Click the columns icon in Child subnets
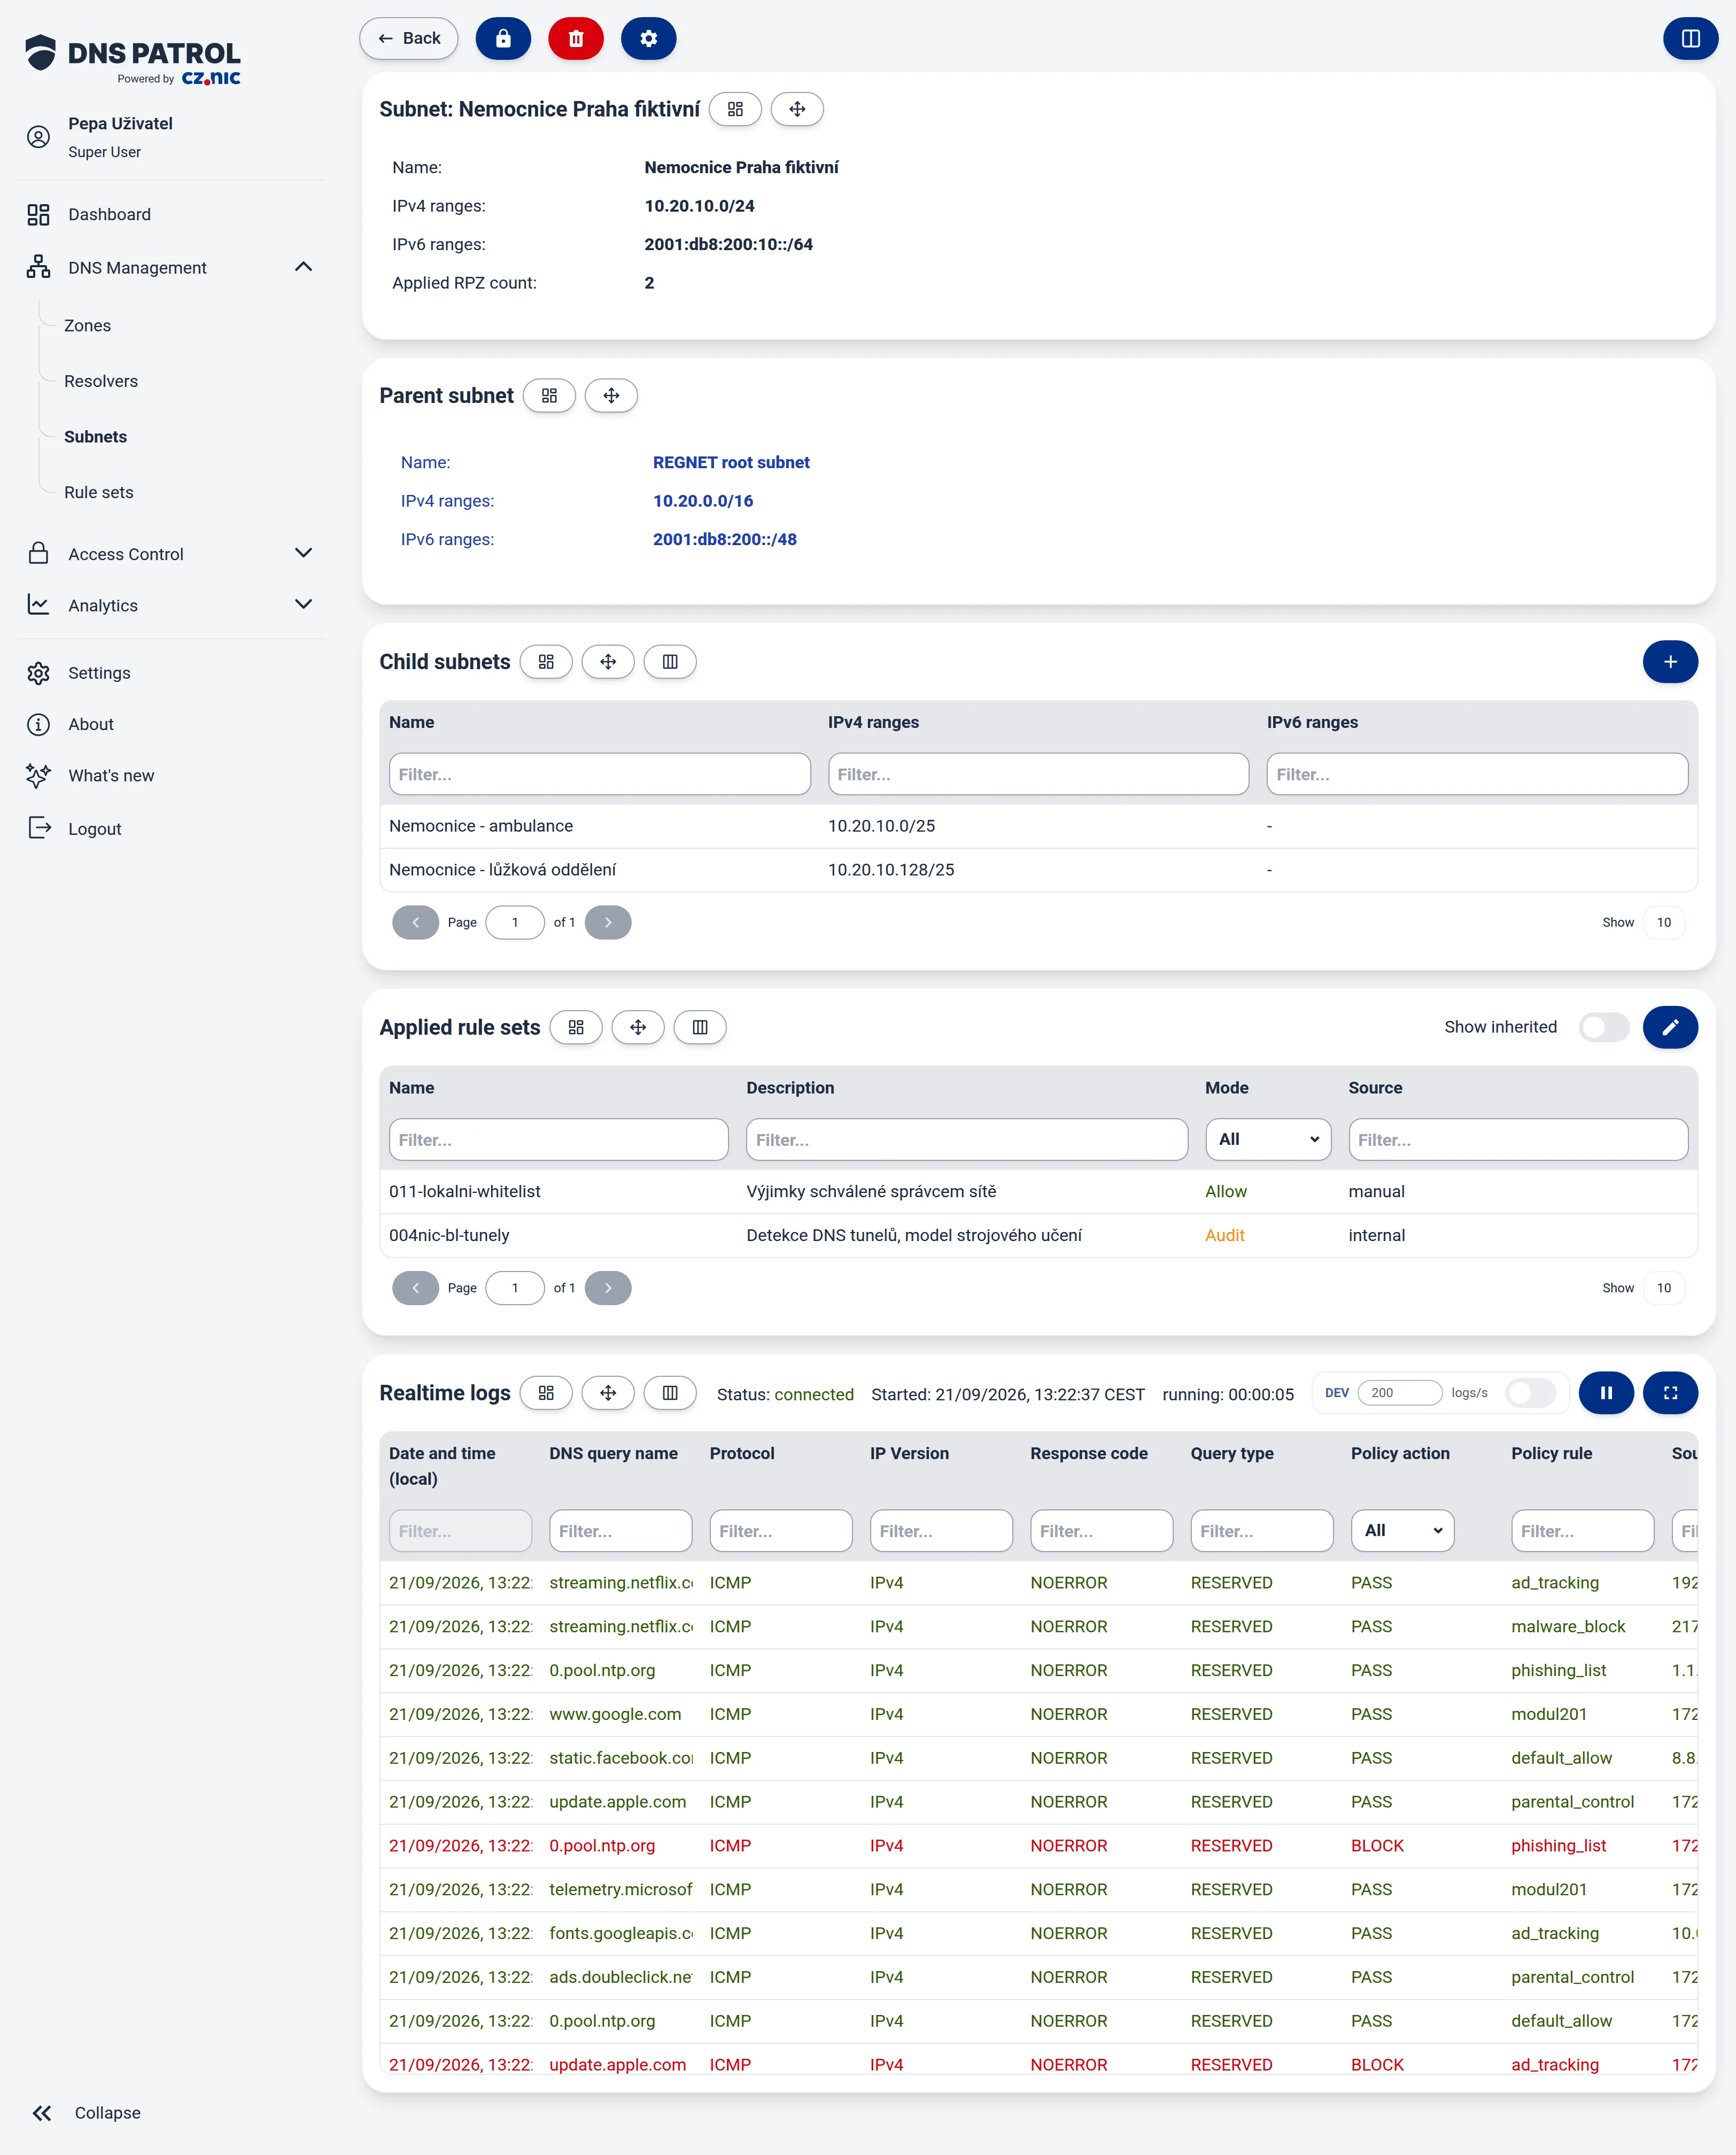Screen dimensions: 1736x2155 (670, 662)
